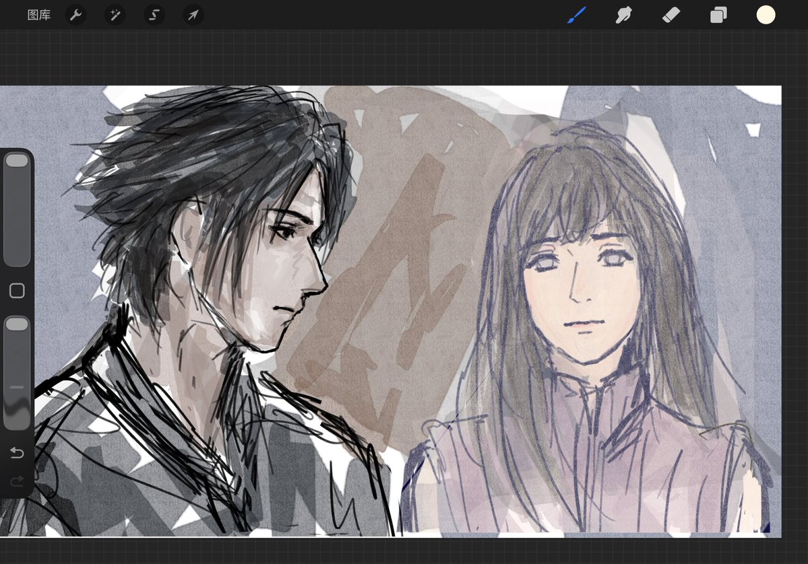This screenshot has width=808, height=564.
Task: Undo the last stroke
Action: [x=17, y=453]
